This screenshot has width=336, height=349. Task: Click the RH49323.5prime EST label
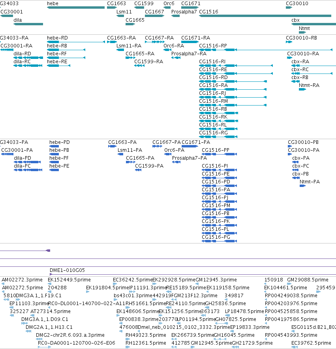click(x=146, y=335)
